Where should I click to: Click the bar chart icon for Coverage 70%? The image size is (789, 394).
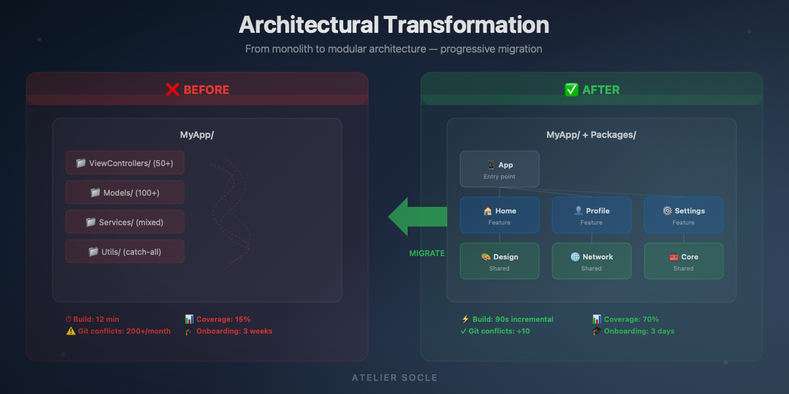597,319
